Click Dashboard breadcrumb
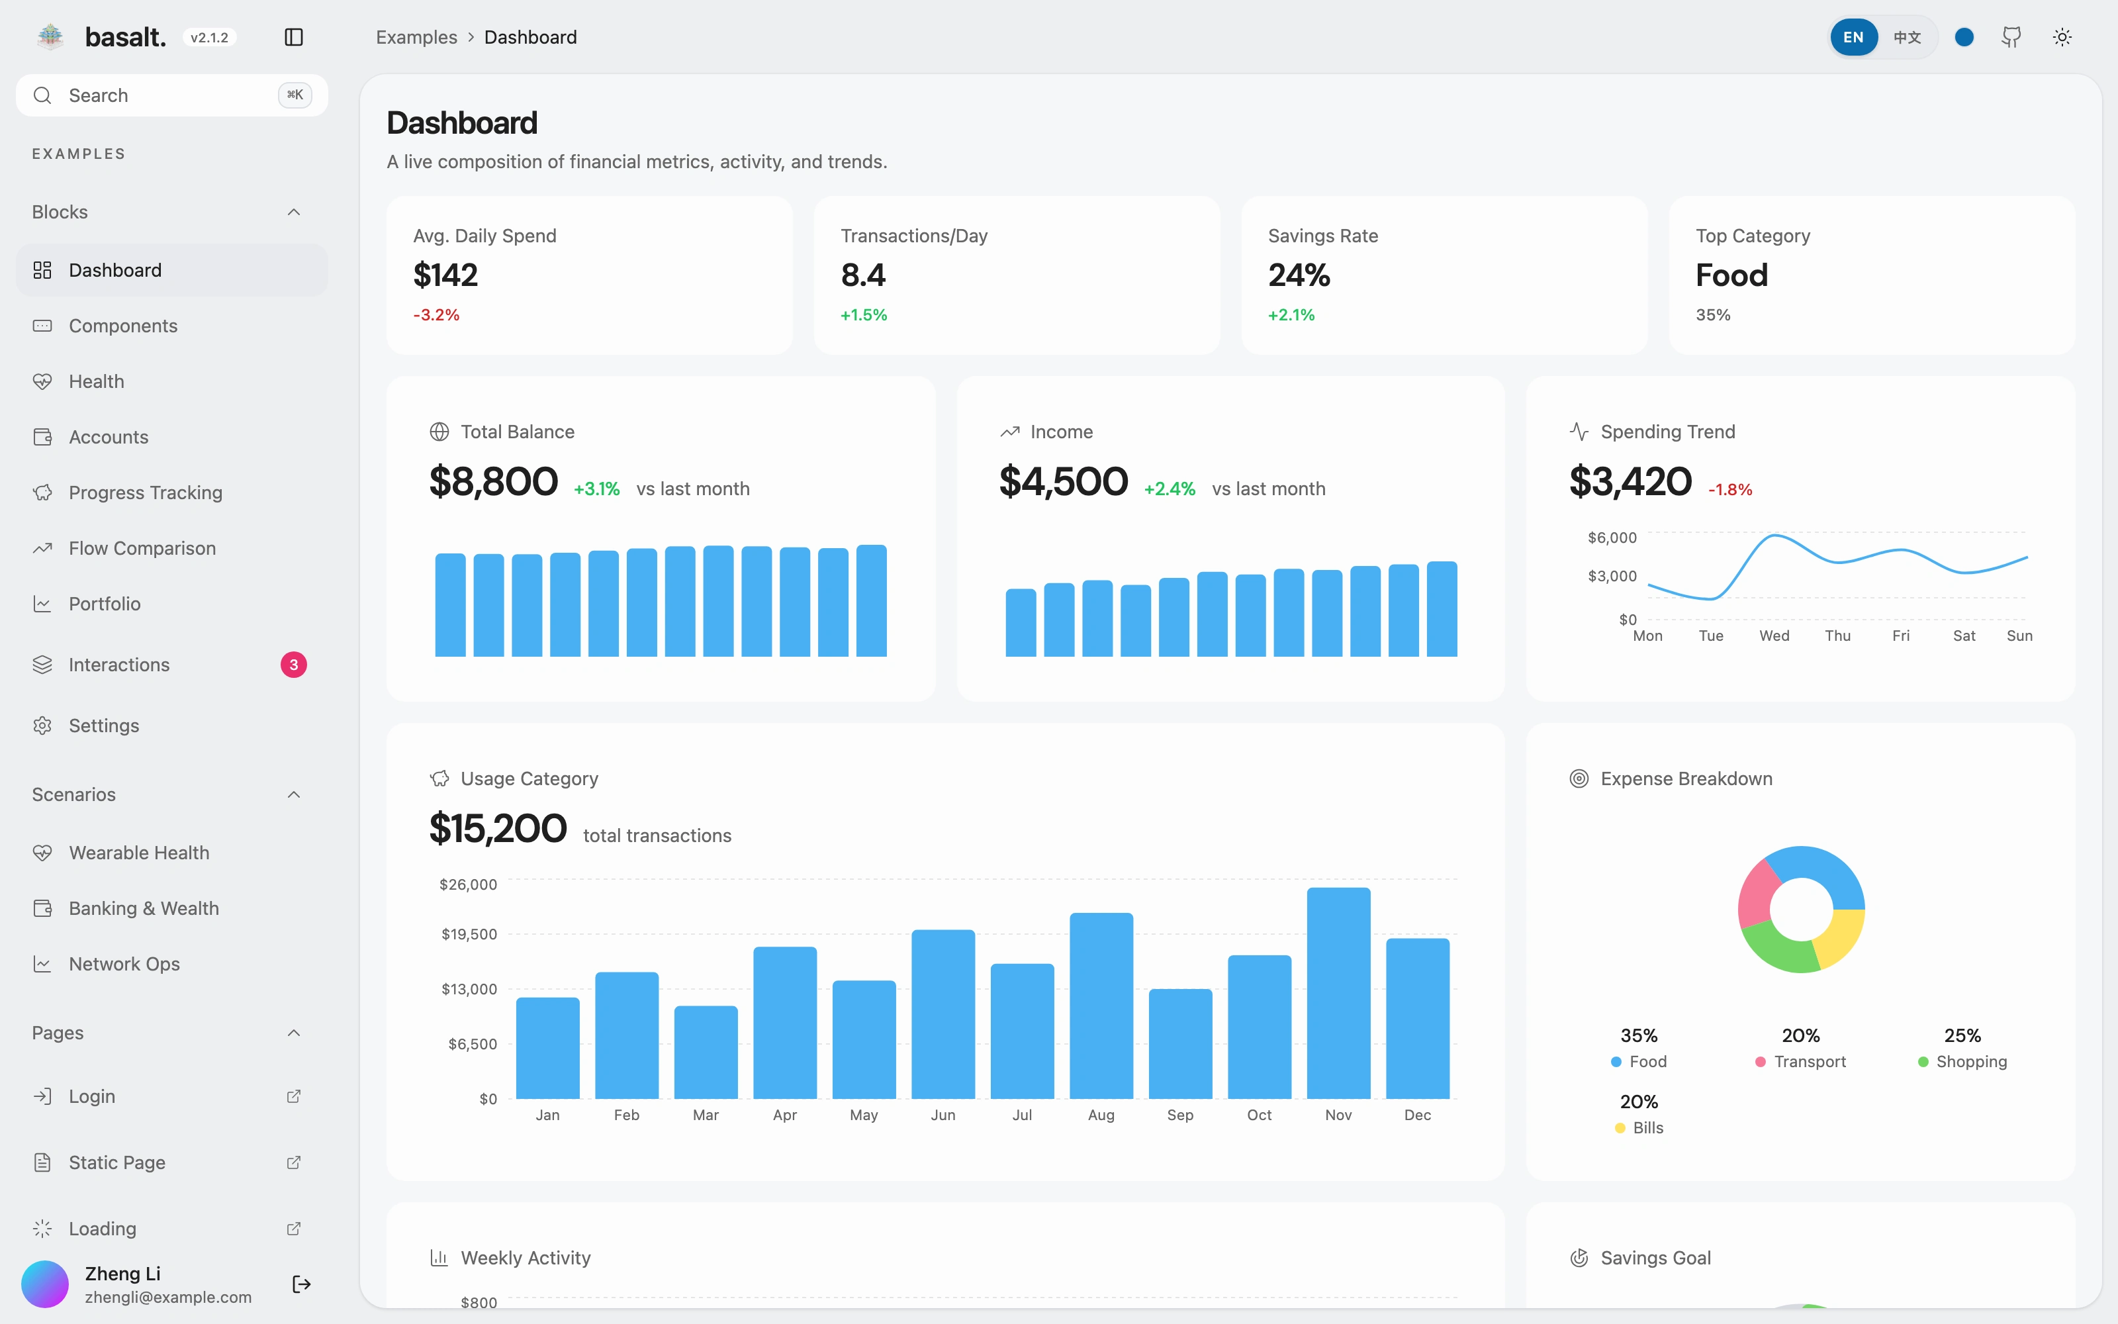 coord(530,37)
